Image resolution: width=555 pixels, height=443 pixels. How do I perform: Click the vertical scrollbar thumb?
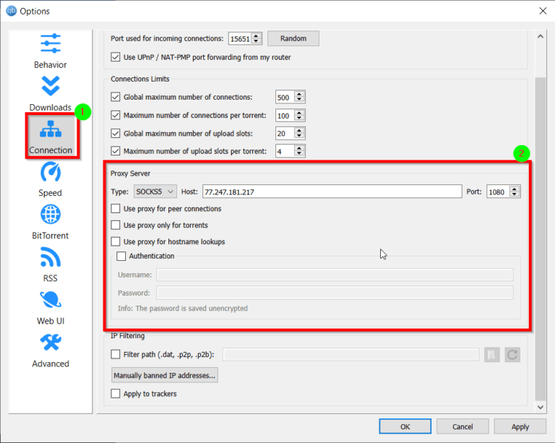tap(540, 239)
